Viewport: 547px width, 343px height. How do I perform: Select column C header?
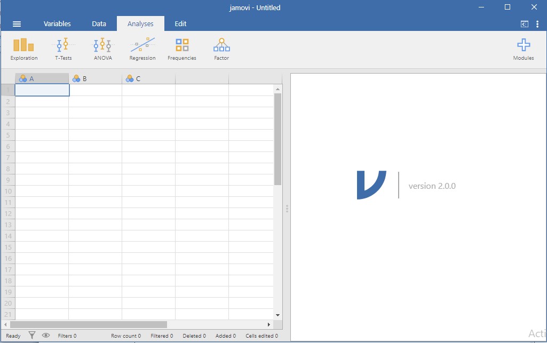click(x=148, y=79)
